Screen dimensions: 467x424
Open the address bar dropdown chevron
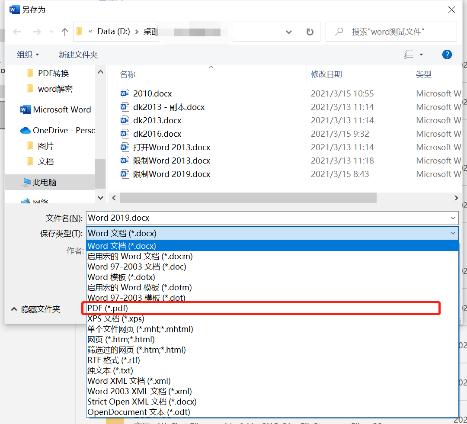[x=288, y=31]
